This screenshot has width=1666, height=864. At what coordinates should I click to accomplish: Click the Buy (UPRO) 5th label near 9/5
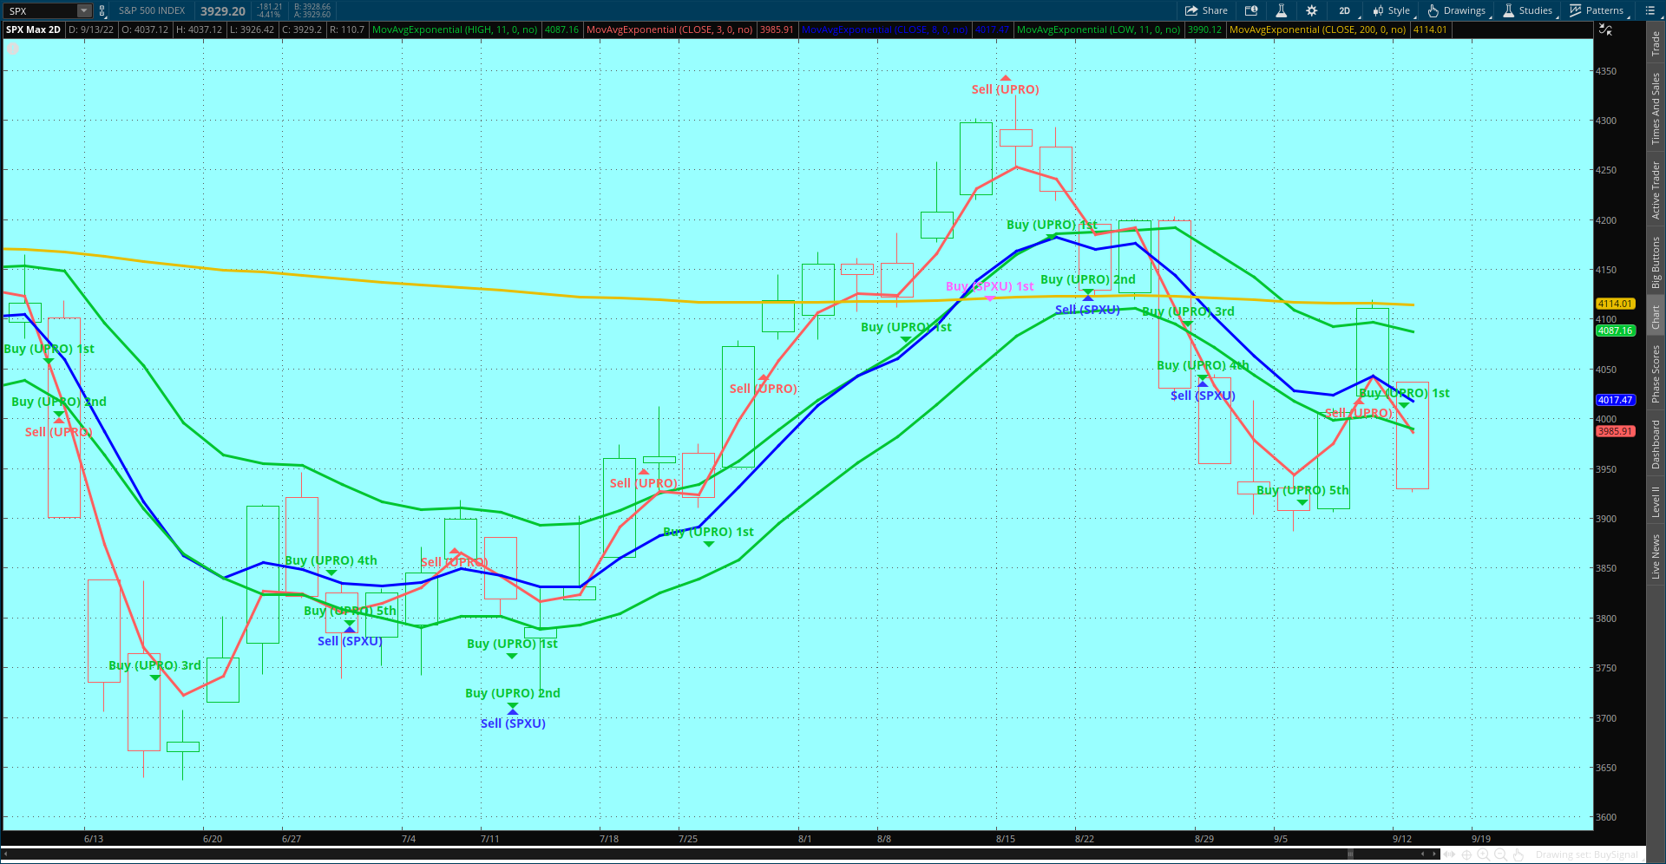pyautogui.click(x=1302, y=490)
